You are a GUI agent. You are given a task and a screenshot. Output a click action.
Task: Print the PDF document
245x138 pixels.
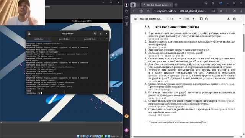tap(234, 19)
